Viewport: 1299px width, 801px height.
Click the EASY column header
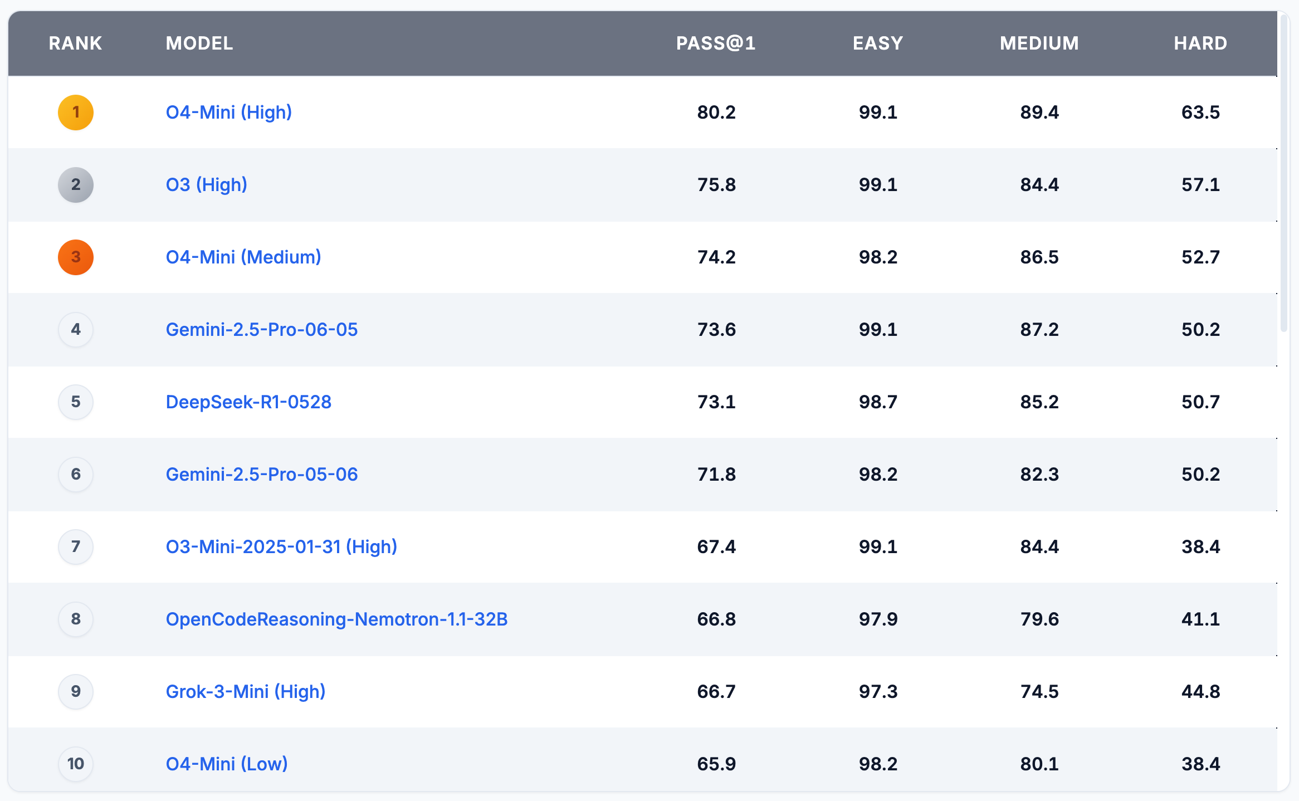point(878,43)
